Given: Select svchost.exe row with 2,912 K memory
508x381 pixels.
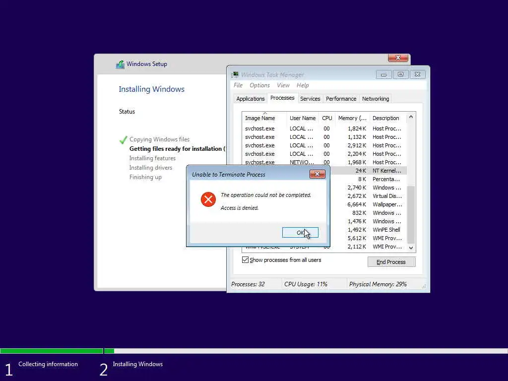Looking at the screenshot, I should (324, 145).
